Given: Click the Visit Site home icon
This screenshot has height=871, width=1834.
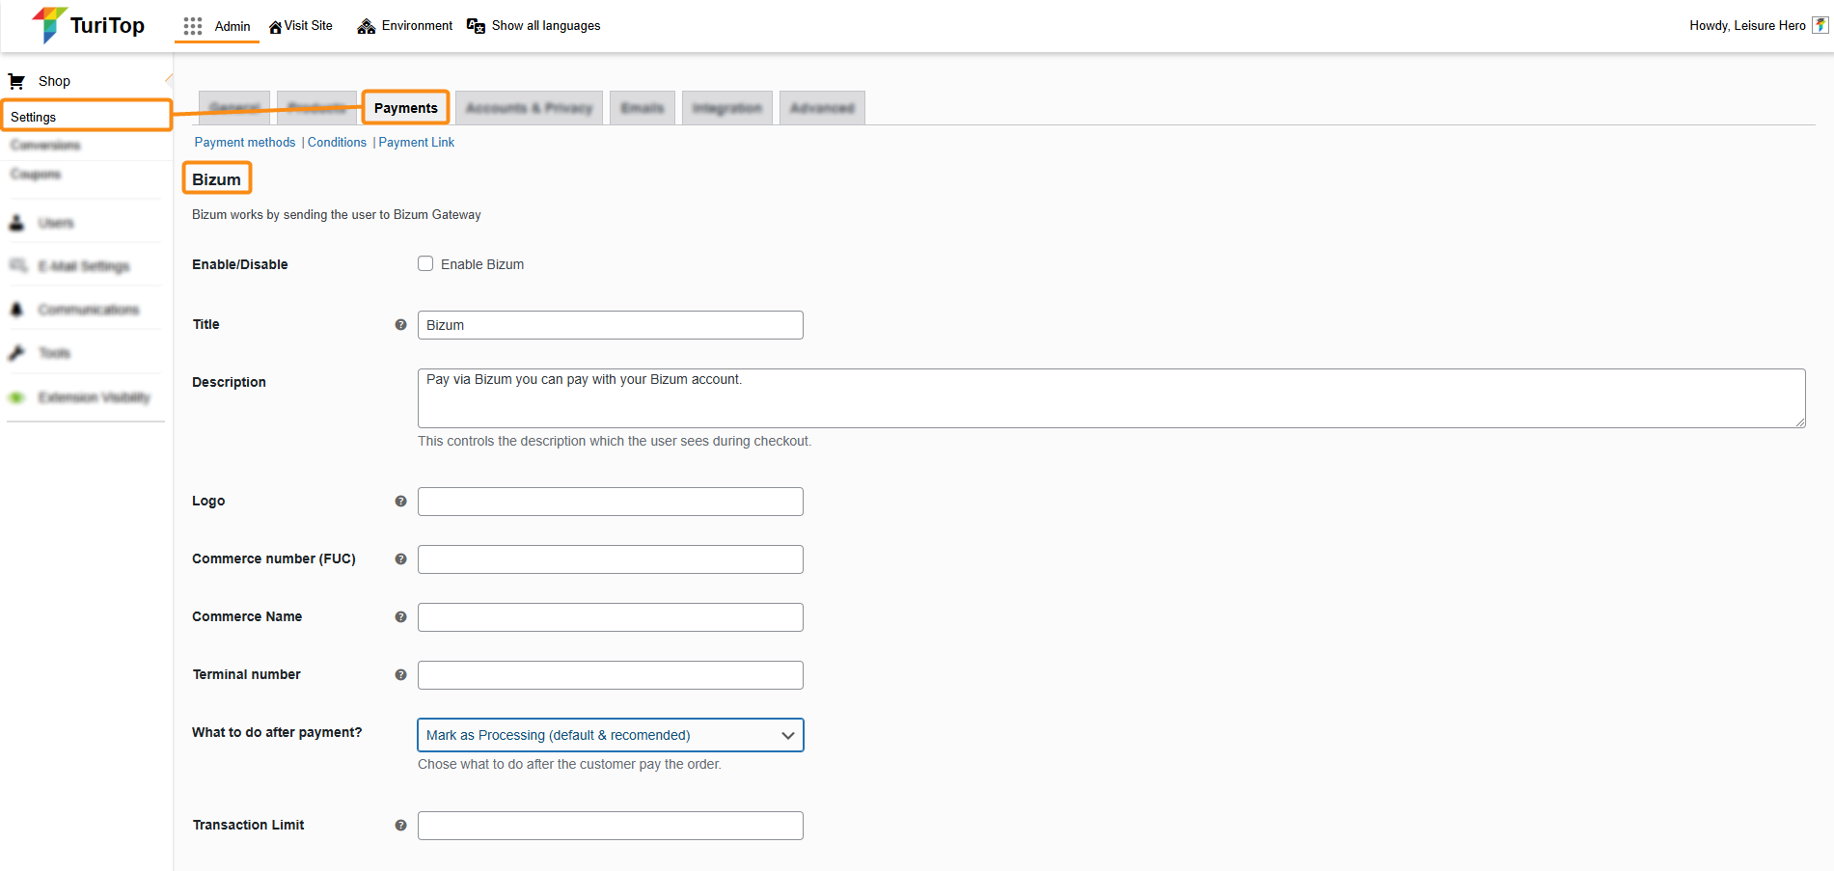Looking at the screenshot, I should [x=275, y=27].
